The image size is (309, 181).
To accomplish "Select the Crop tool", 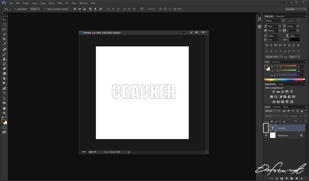I will [x=4, y=39].
